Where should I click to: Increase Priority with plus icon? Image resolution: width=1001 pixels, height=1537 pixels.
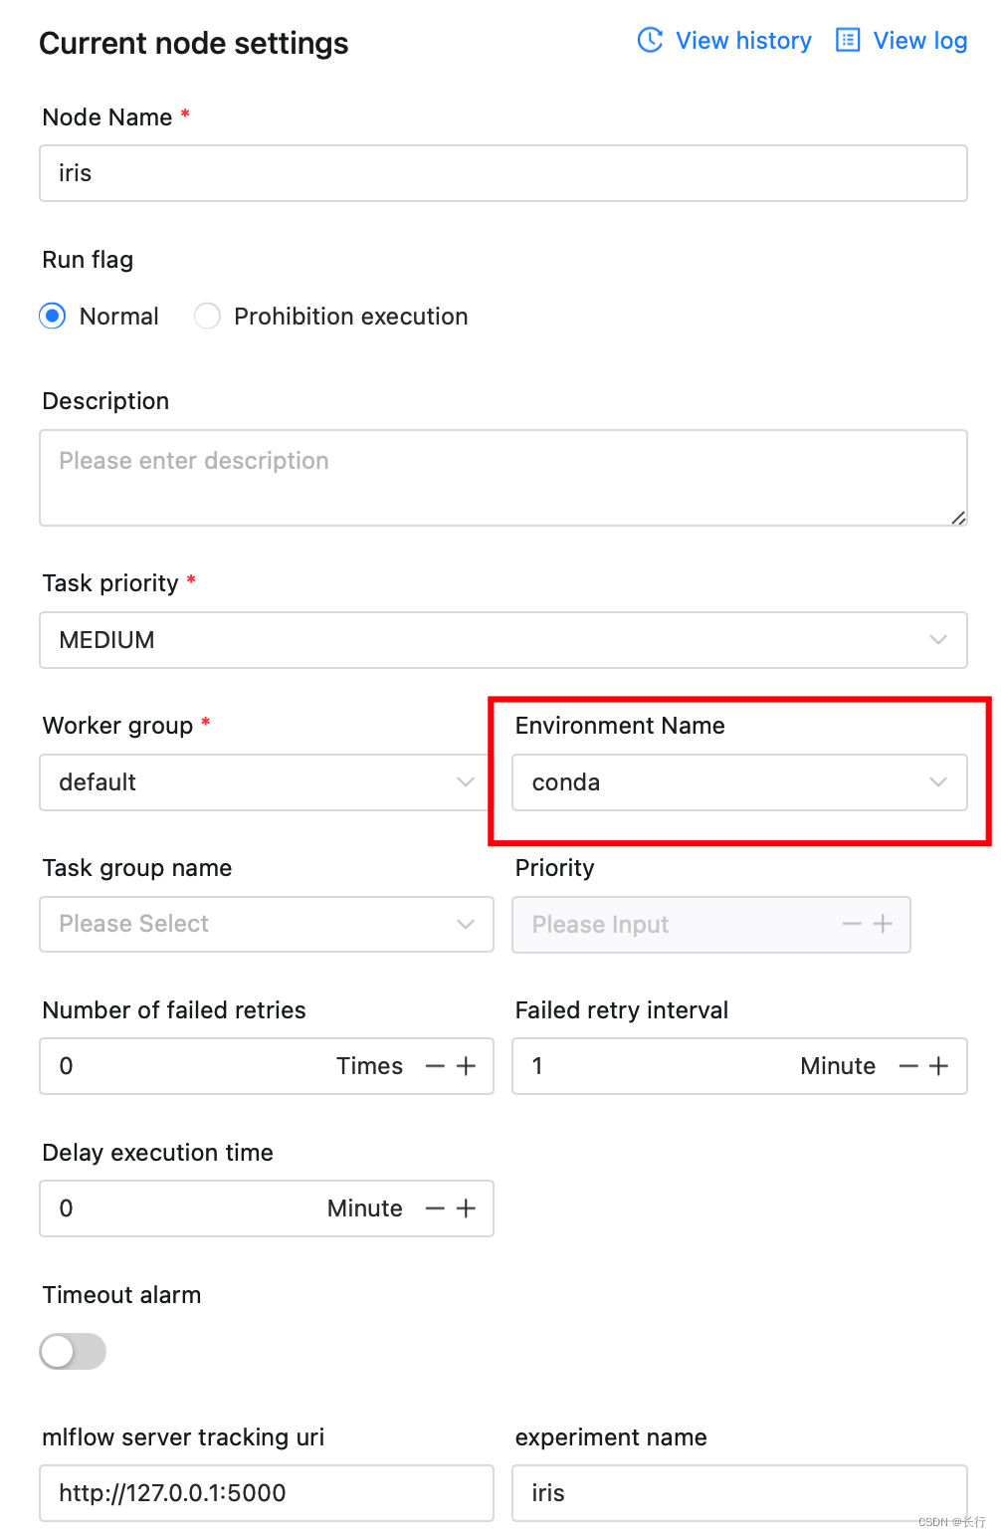(x=883, y=925)
